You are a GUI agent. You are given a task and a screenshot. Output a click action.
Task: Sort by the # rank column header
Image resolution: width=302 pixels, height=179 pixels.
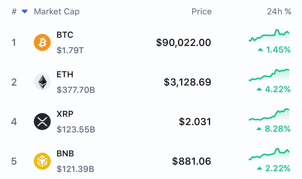click(14, 12)
